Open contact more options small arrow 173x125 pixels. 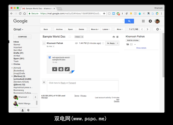(x=135, y=45)
